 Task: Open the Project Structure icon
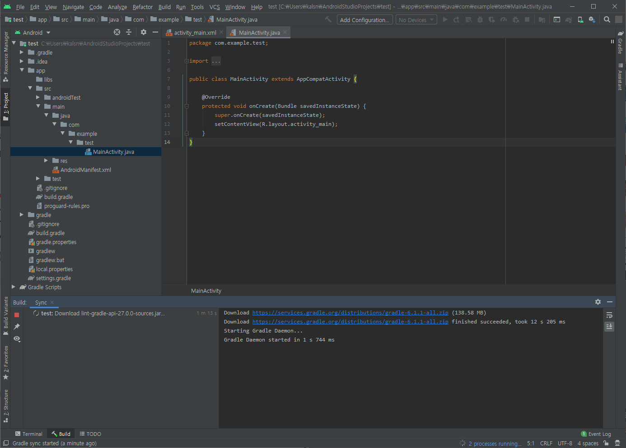coord(542,19)
